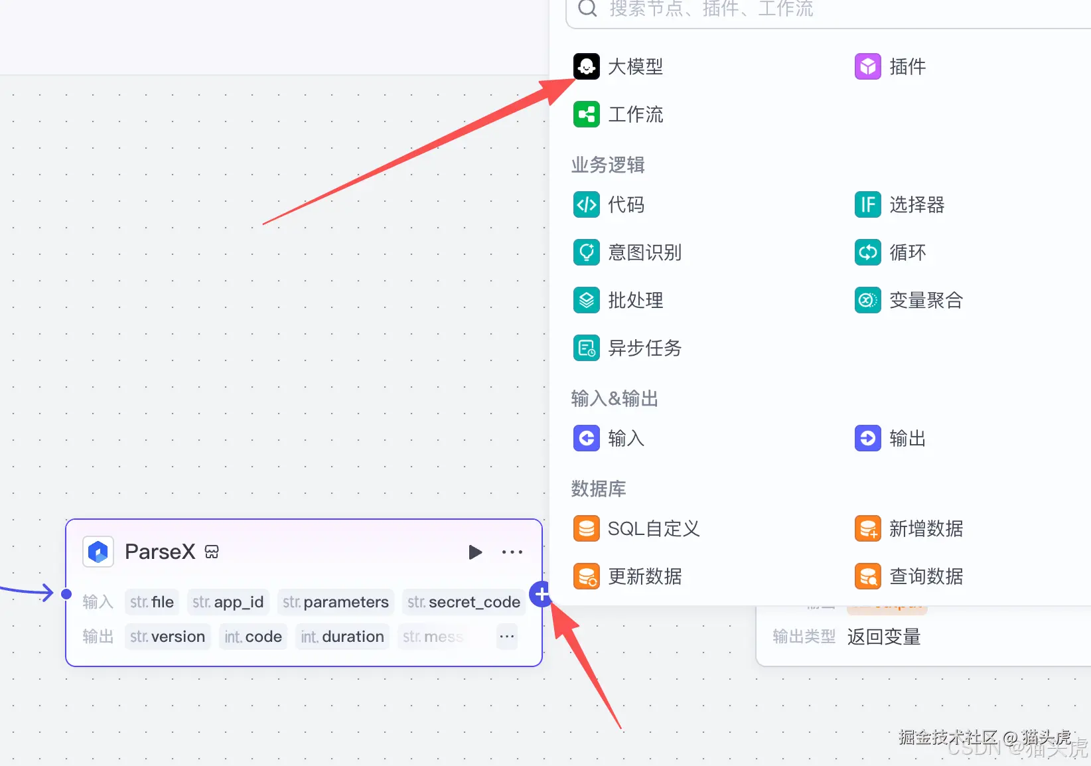Open the ParseX node options menu
The height and width of the screenshot is (766, 1091).
(x=512, y=552)
